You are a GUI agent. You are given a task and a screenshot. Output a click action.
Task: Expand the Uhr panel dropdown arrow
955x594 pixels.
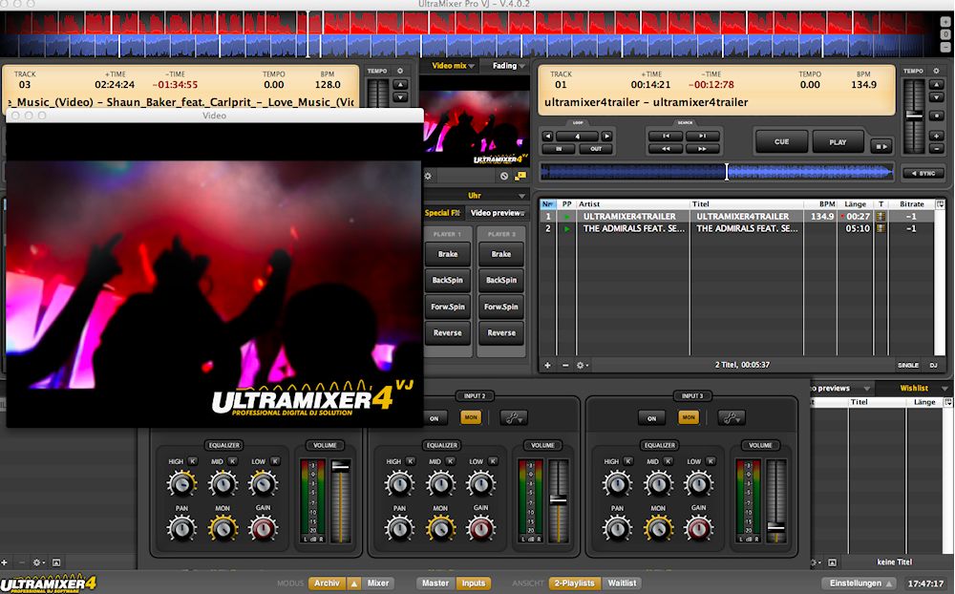point(521,196)
